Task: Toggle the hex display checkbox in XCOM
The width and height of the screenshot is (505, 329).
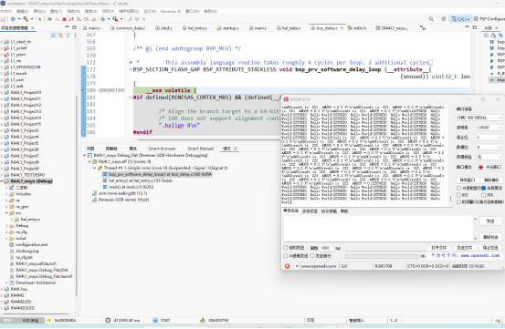Action: coord(459,188)
